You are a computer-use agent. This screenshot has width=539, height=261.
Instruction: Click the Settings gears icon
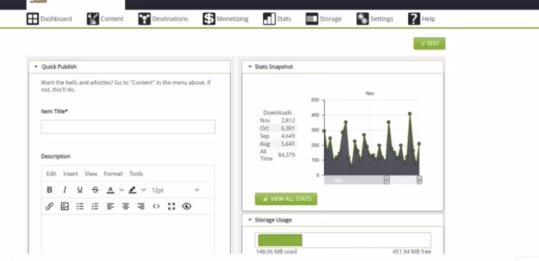[x=363, y=19]
